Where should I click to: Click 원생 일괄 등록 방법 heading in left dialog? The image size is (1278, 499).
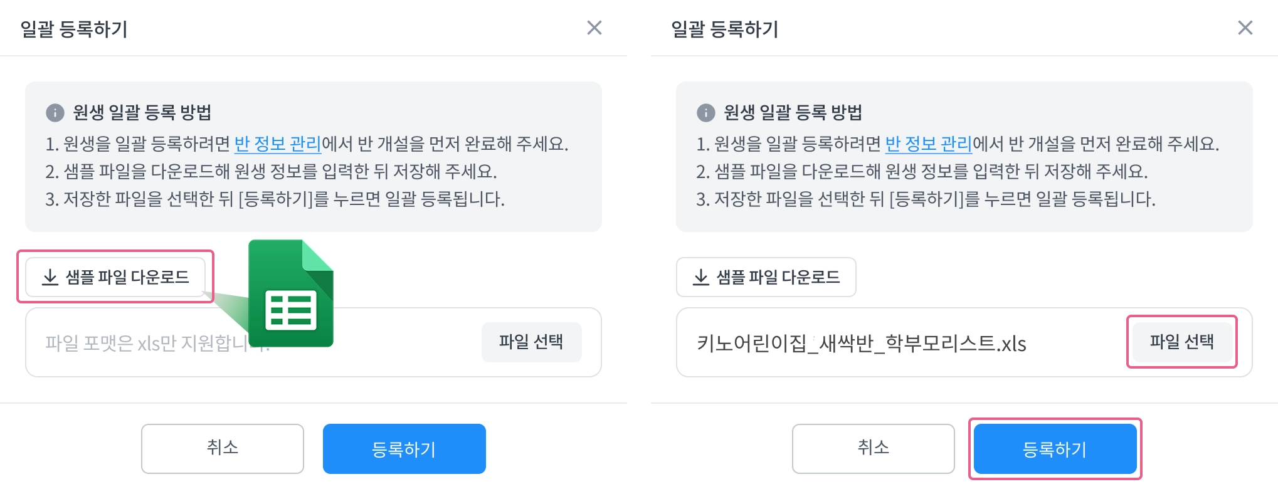[142, 113]
